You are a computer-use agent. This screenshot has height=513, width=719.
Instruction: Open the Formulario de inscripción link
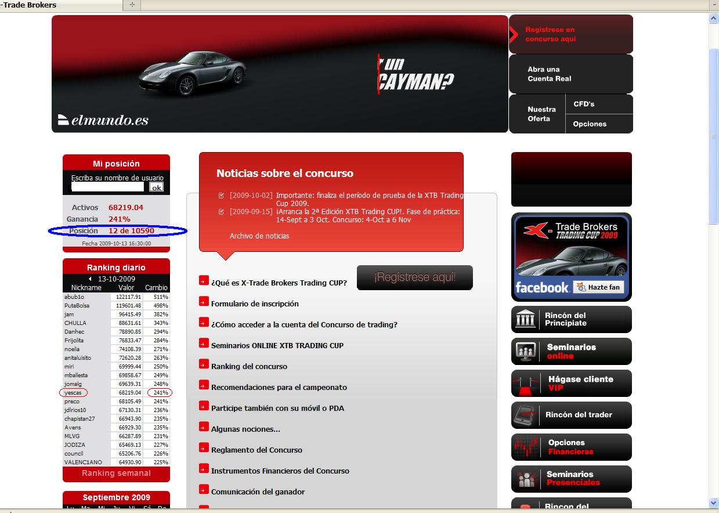(x=255, y=304)
